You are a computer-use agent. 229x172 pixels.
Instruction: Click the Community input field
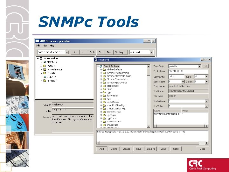[x=176, y=76]
